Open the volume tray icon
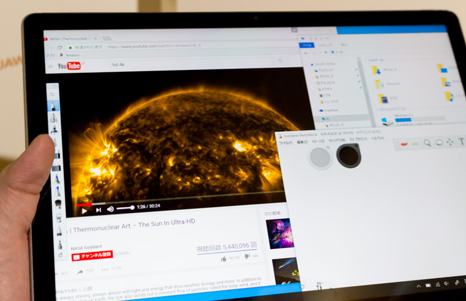The height and width of the screenshot is (301, 466). [x=447, y=283]
